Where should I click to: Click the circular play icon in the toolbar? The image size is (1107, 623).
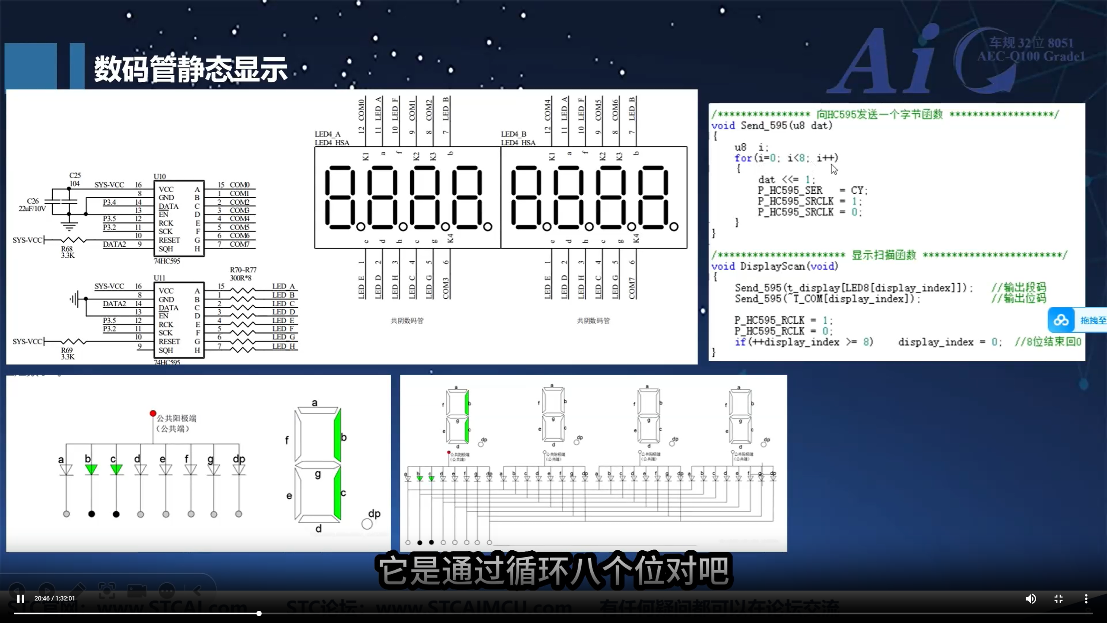pyautogui.click(x=47, y=590)
